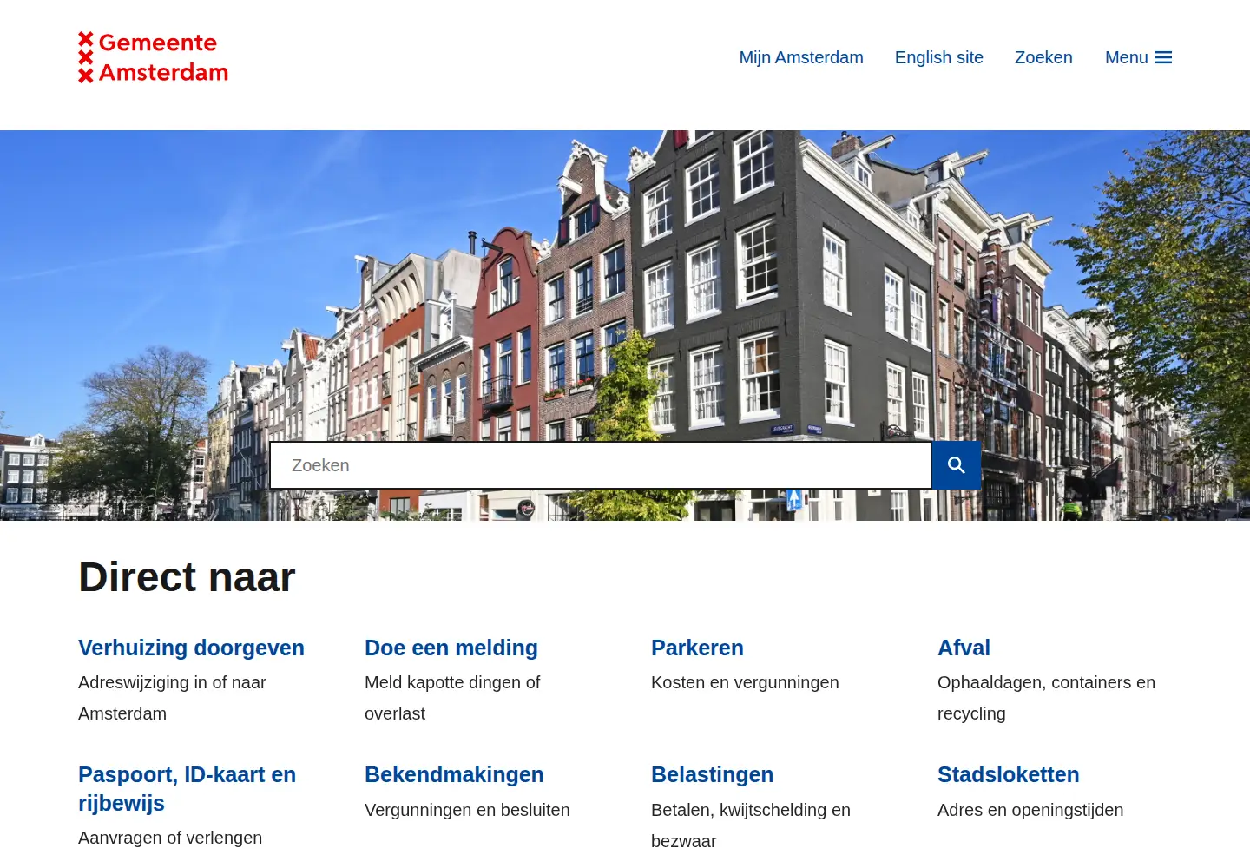The width and height of the screenshot is (1250, 868).
Task: Open the Stadsloketten link
Action: click(x=1009, y=774)
